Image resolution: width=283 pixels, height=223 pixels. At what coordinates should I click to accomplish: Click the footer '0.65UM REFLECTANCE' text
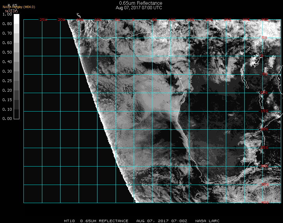[104, 221]
